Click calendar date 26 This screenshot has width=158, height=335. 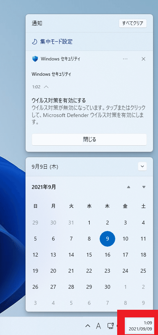click(x=35, y=287)
